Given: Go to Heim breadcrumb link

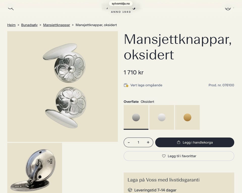Looking at the screenshot, I should (x=11, y=25).
